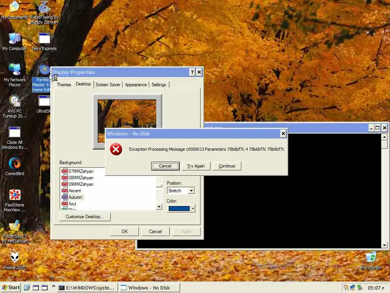Screen dimensions: 390x293
Task: Click the first quick launch icon
Action: click(x=27, y=288)
